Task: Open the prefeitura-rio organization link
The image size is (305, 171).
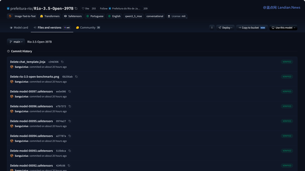Action: point(21,9)
